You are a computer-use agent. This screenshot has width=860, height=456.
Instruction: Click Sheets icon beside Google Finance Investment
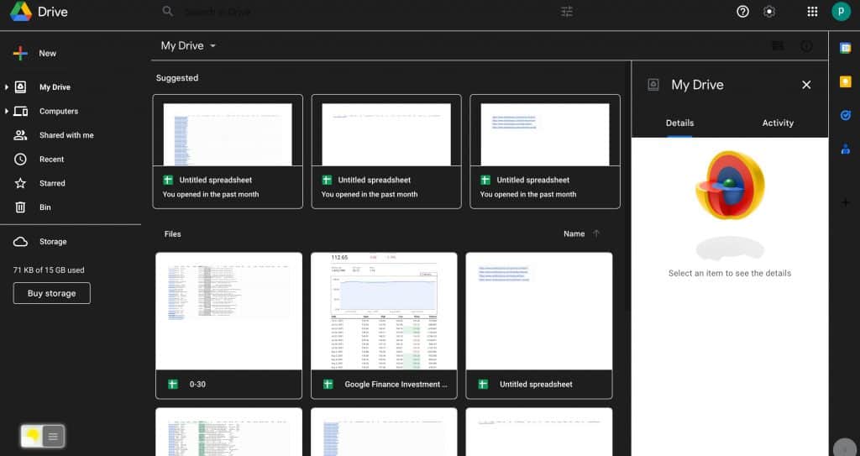point(328,384)
